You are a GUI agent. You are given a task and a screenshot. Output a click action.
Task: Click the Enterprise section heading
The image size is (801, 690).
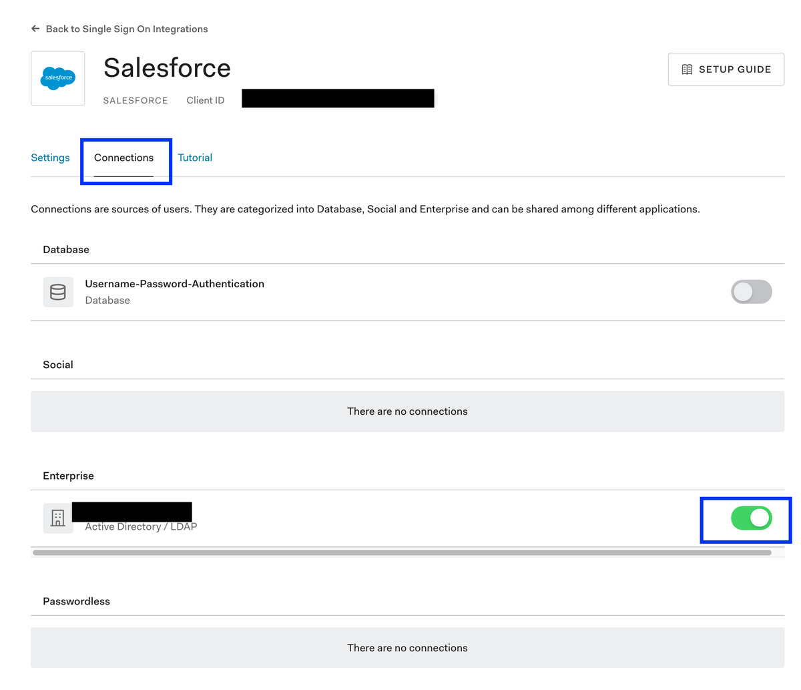tap(68, 476)
